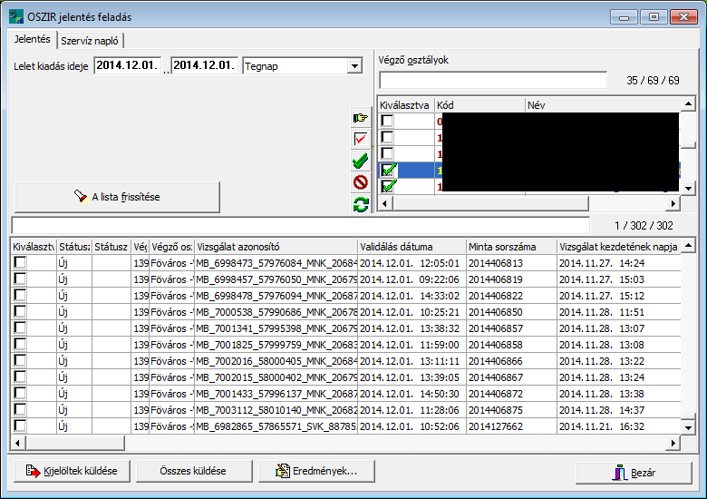The height and width of the screenshot is (499, 707).
Task: Click the pointing hand icon beside department list
Action: tap(360, 118)
